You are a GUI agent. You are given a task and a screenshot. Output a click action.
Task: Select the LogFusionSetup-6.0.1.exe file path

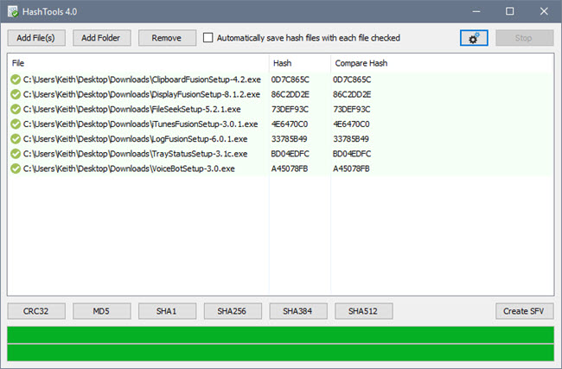point(135,138)
